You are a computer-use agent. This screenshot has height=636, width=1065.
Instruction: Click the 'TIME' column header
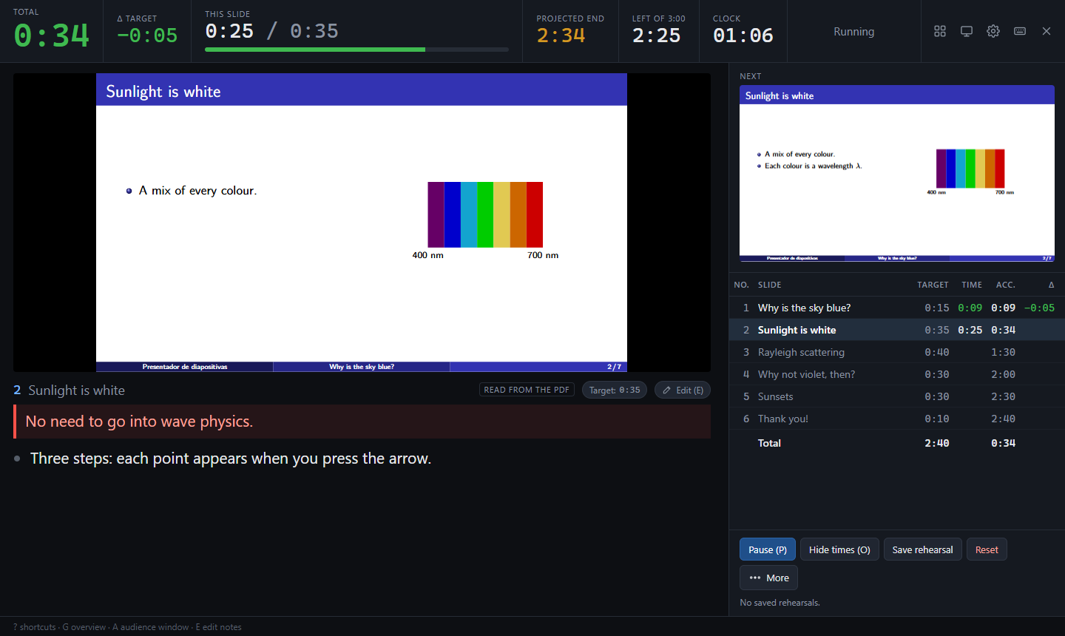[x=972, y=285]
